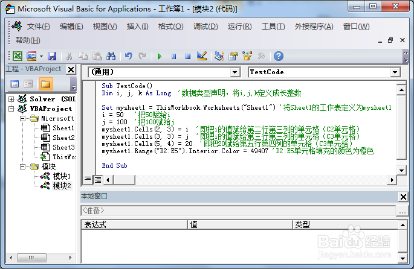The image size is (414, 269).
Task: Toggle Design Mode icon
Action: coord(202,56)
